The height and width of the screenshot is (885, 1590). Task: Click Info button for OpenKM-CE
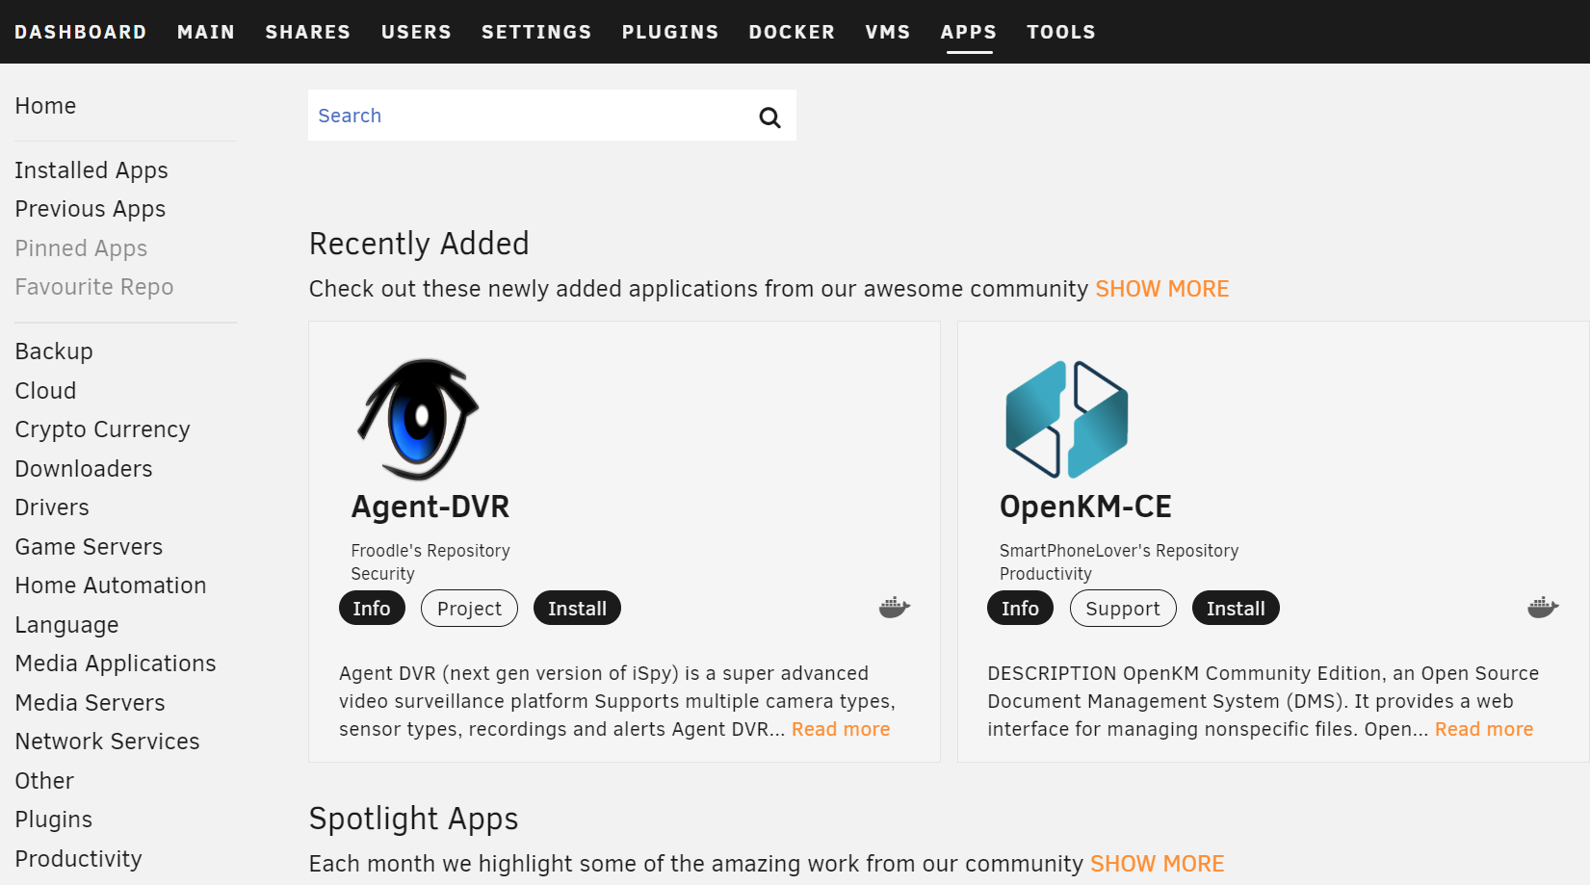pos(1020,609)
